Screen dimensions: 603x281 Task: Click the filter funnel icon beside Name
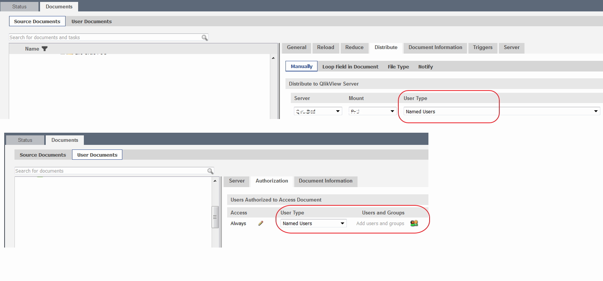[x=45, y=49]
